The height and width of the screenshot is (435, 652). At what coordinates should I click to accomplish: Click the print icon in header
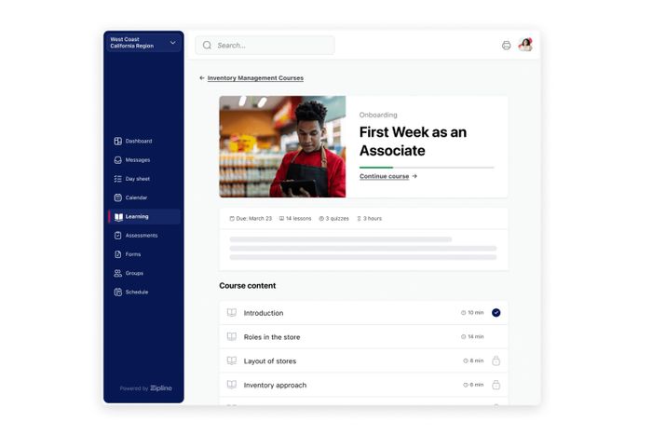click(506, 46)
